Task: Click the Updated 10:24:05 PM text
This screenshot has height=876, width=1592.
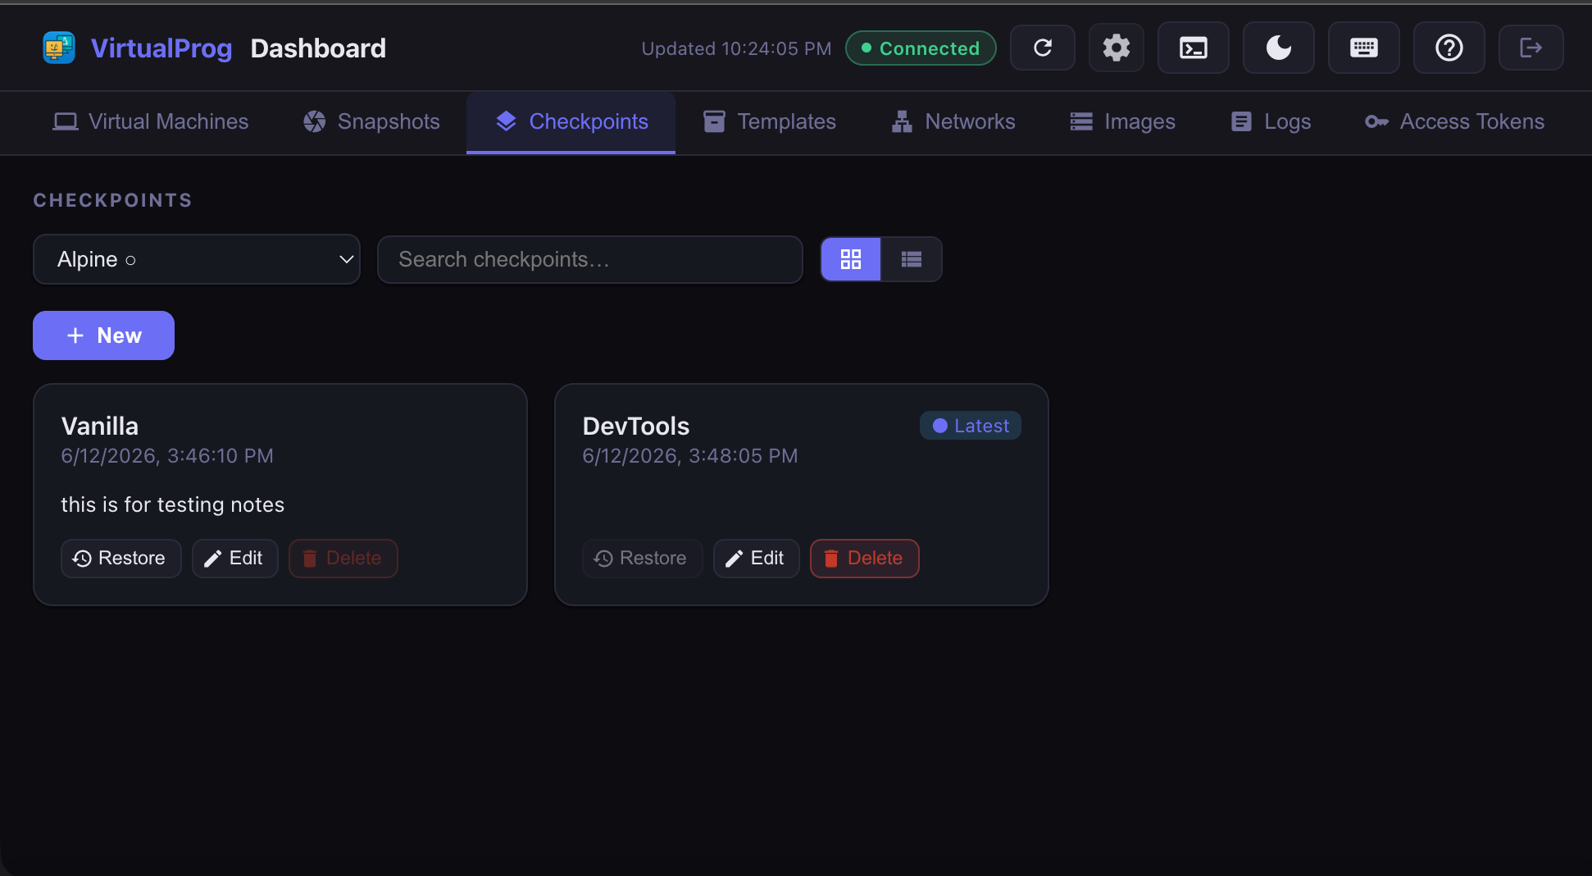Action: tap(736, 48)
